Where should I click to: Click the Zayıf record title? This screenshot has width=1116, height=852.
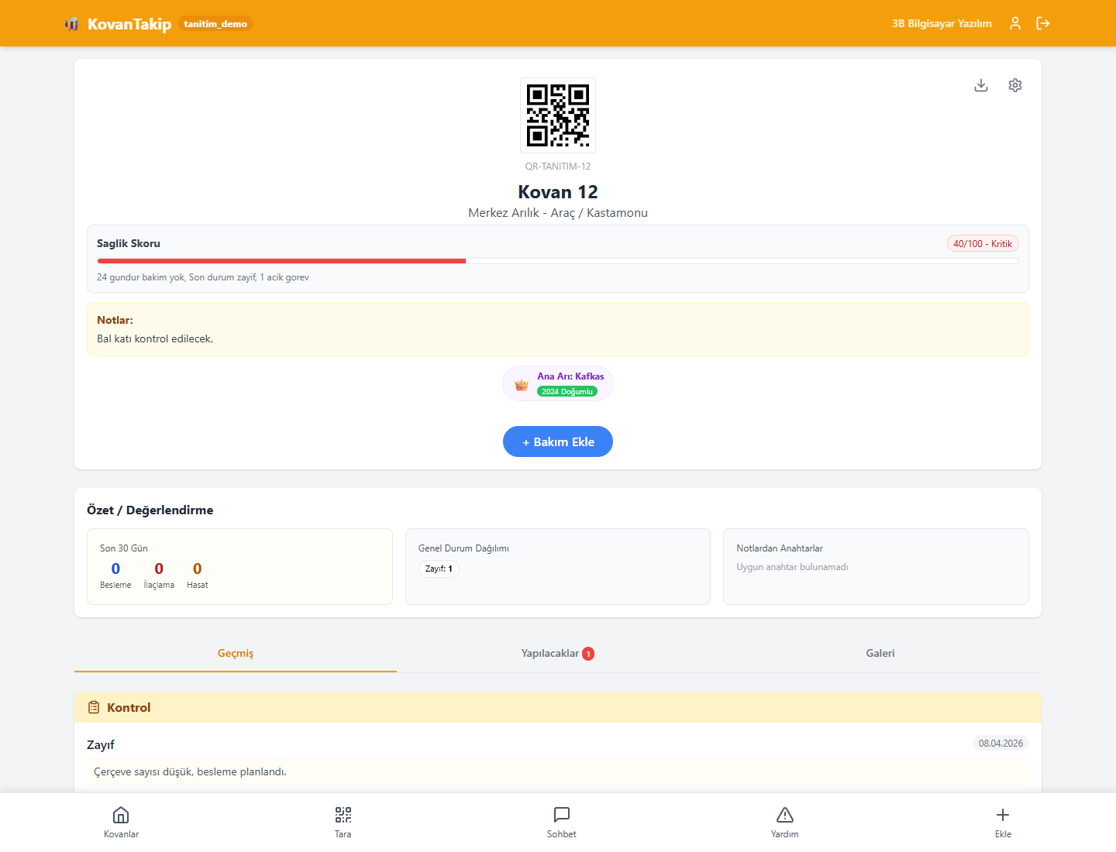pos(101,745)
